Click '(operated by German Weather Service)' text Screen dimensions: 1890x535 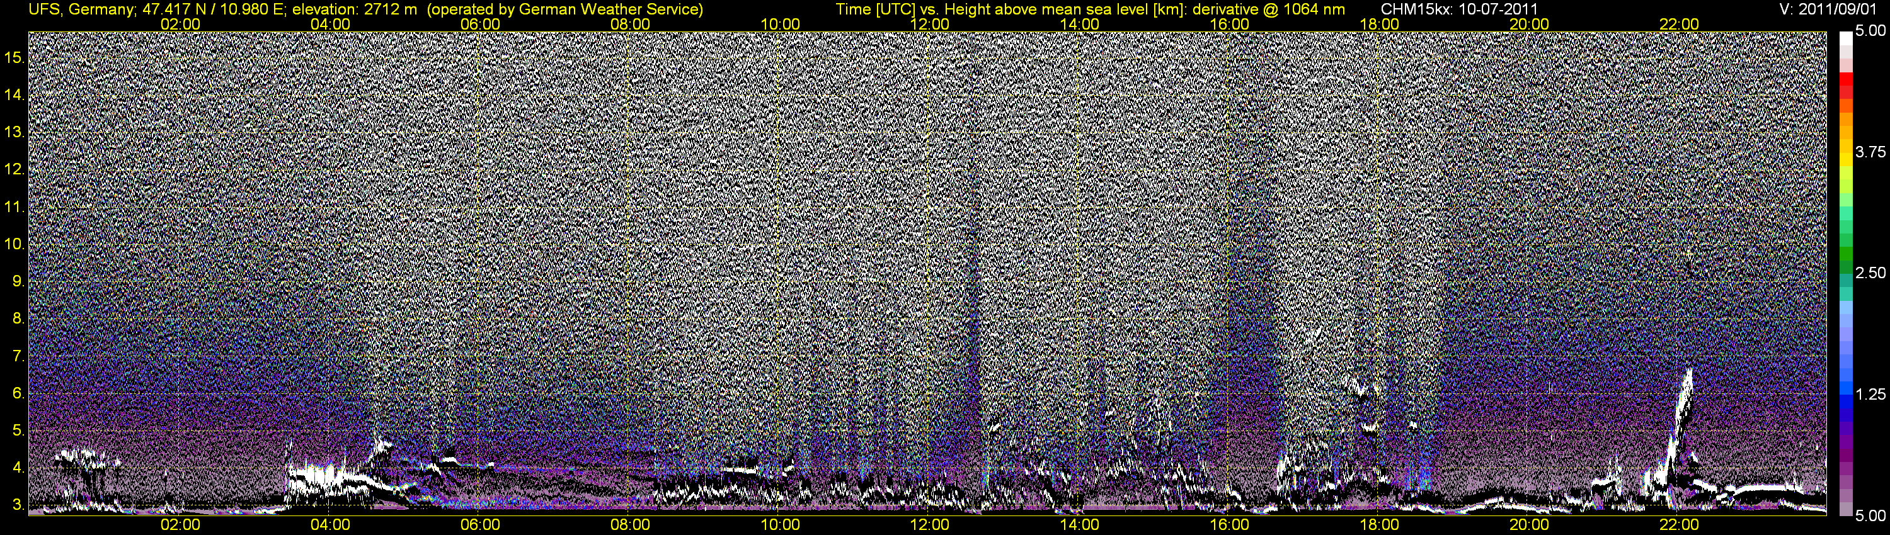564,9
